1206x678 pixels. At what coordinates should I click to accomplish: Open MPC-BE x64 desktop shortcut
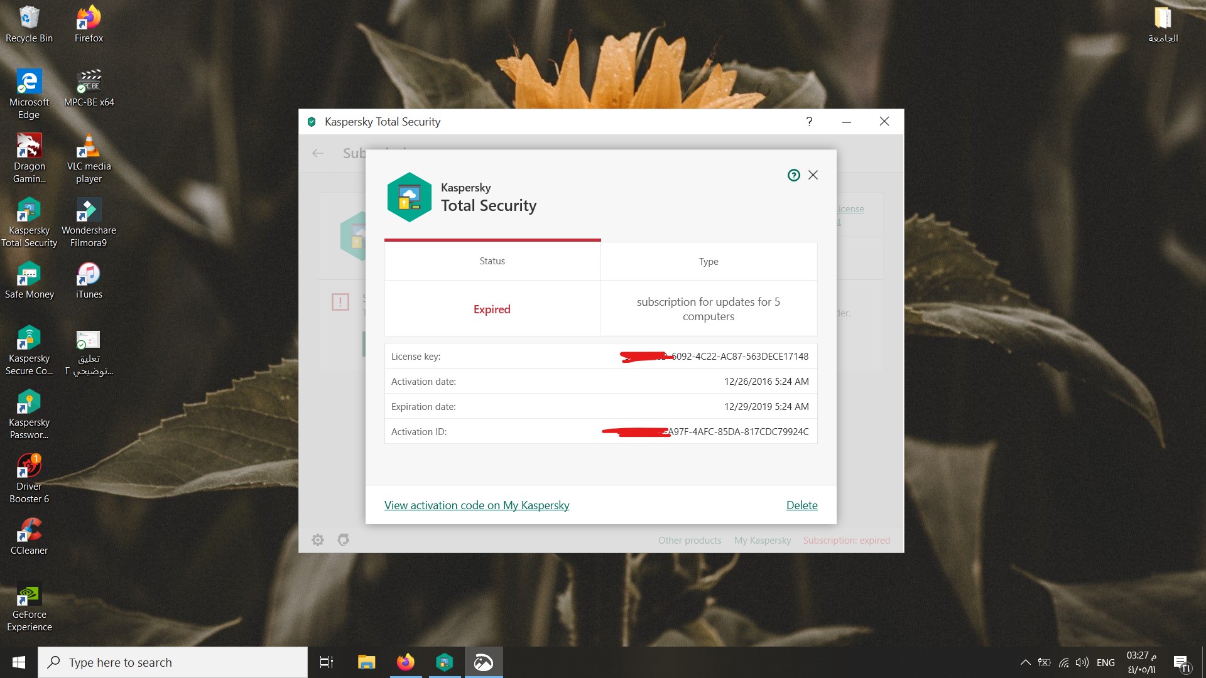click(89, 88)
